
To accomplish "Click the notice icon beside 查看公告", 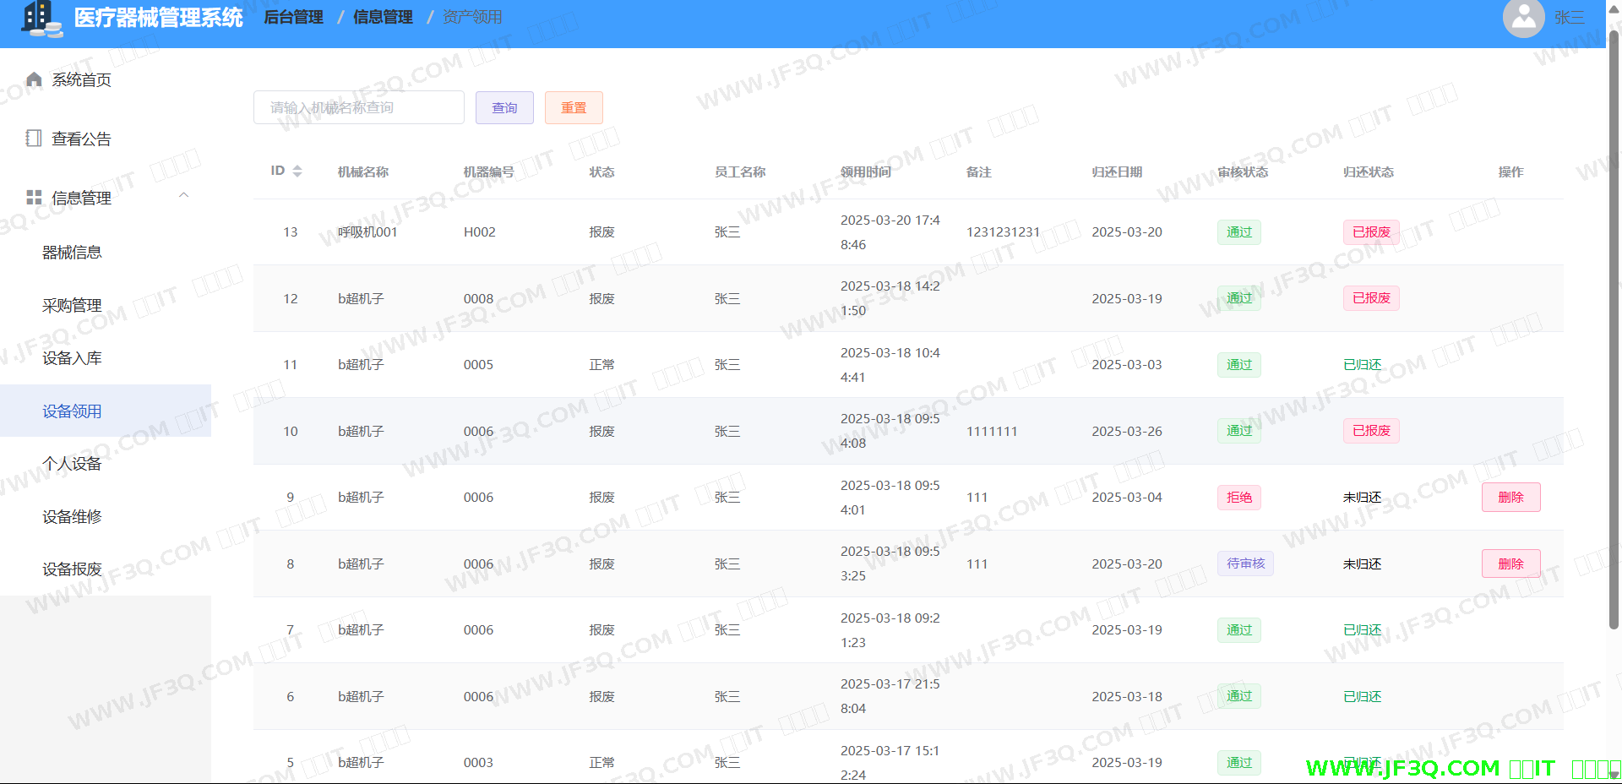I will click(34, 139).
